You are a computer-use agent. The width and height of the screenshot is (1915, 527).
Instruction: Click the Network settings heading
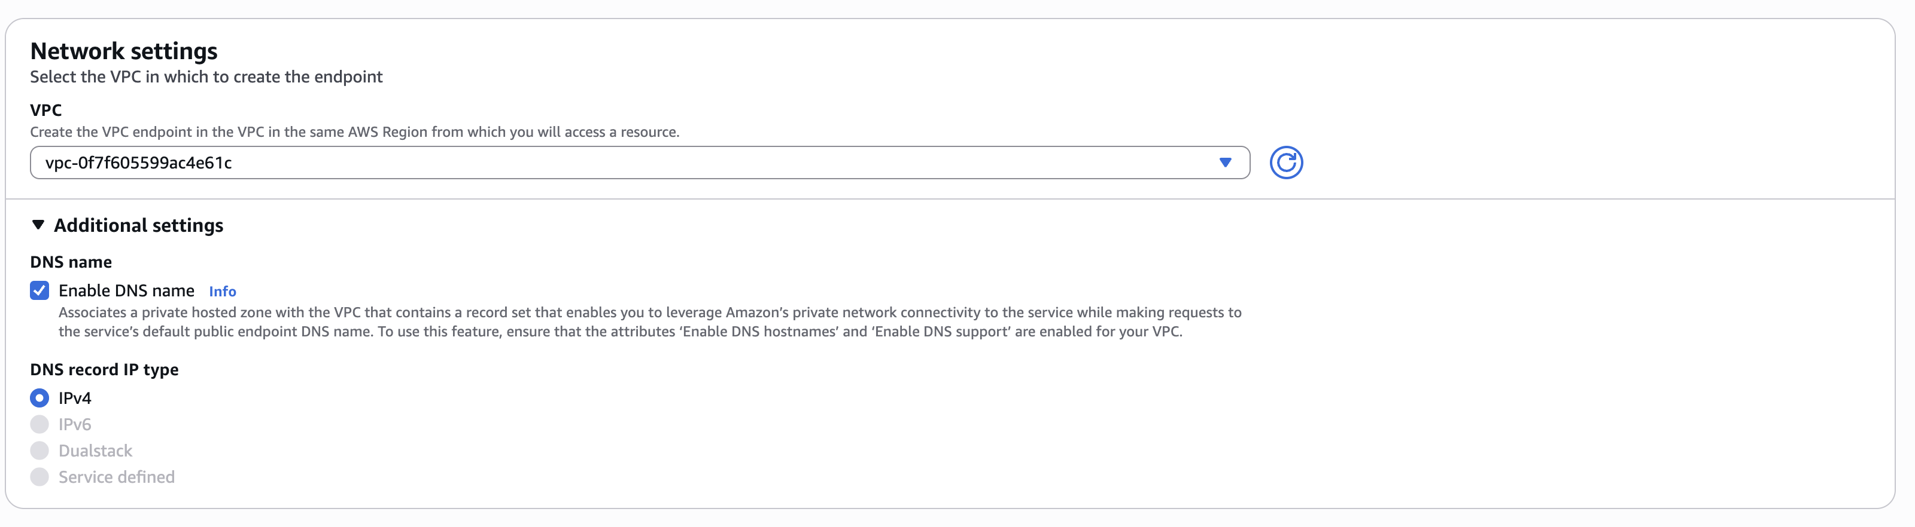124,51
